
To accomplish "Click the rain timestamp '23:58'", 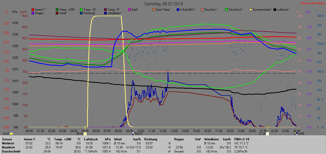I will [179, 147].
